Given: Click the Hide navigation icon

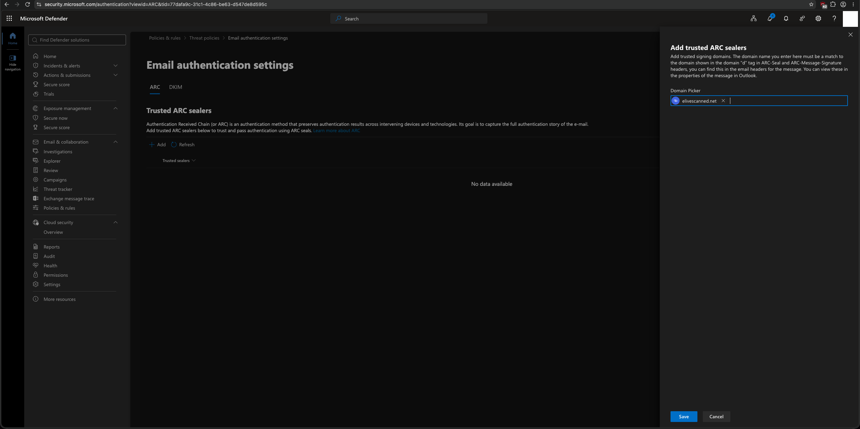Looking at the screenshot, I should [x=13, y=58].
